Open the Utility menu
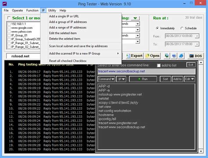The image size is (208, 158). coord(52,11)
